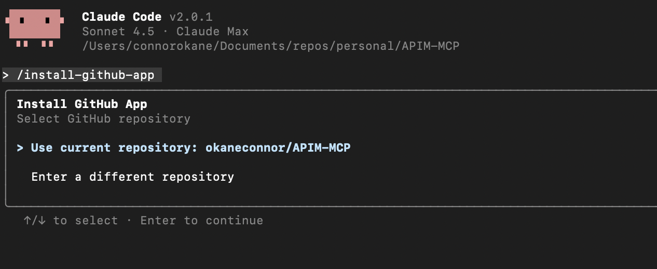Image resolution: width=657 pixels, height=269 pixels.
Task: Click the v2.0.1 version number
Action: [x=190, y=17]
